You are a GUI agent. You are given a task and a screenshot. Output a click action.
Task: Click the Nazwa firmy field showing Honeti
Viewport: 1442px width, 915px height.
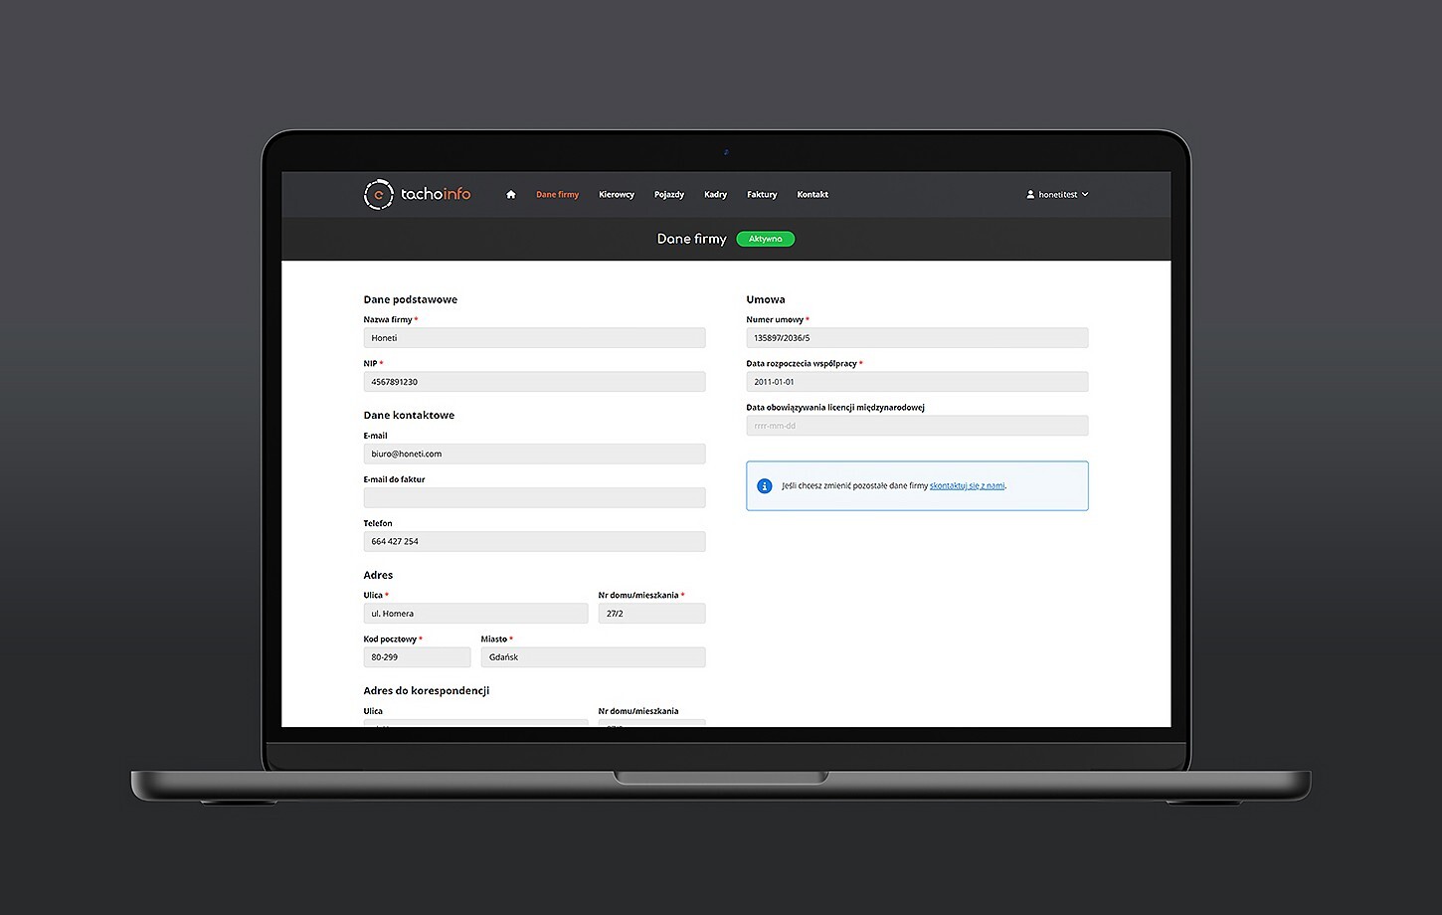534,337
